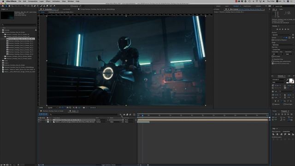Screen dimensions: 295x166
Task: Click the first icon in Project panel footer
Action: pyautogui.click(x=1, y=165)
